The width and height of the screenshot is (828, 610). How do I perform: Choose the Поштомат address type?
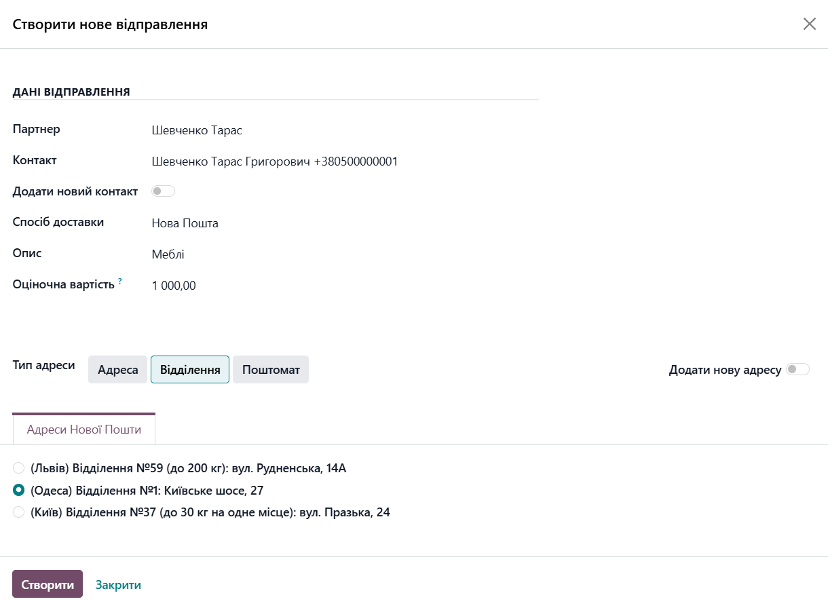[271, 370]
